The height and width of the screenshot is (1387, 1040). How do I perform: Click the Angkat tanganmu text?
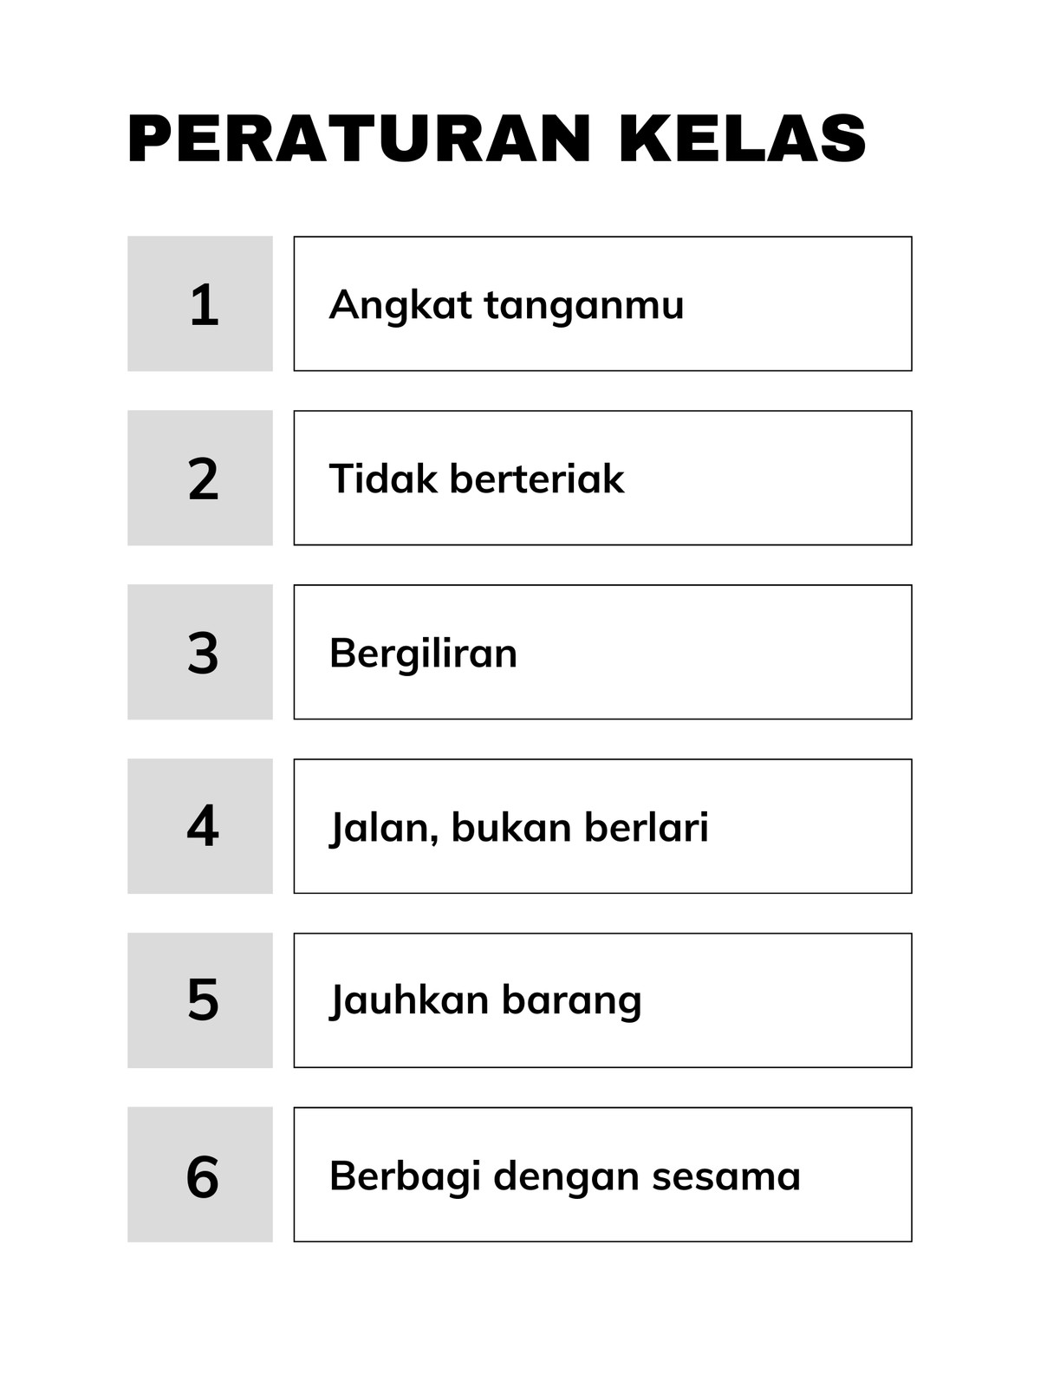click(506, 306)
